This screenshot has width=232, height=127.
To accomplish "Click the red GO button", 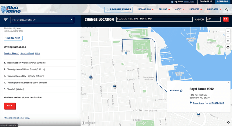I will (226, 19).
